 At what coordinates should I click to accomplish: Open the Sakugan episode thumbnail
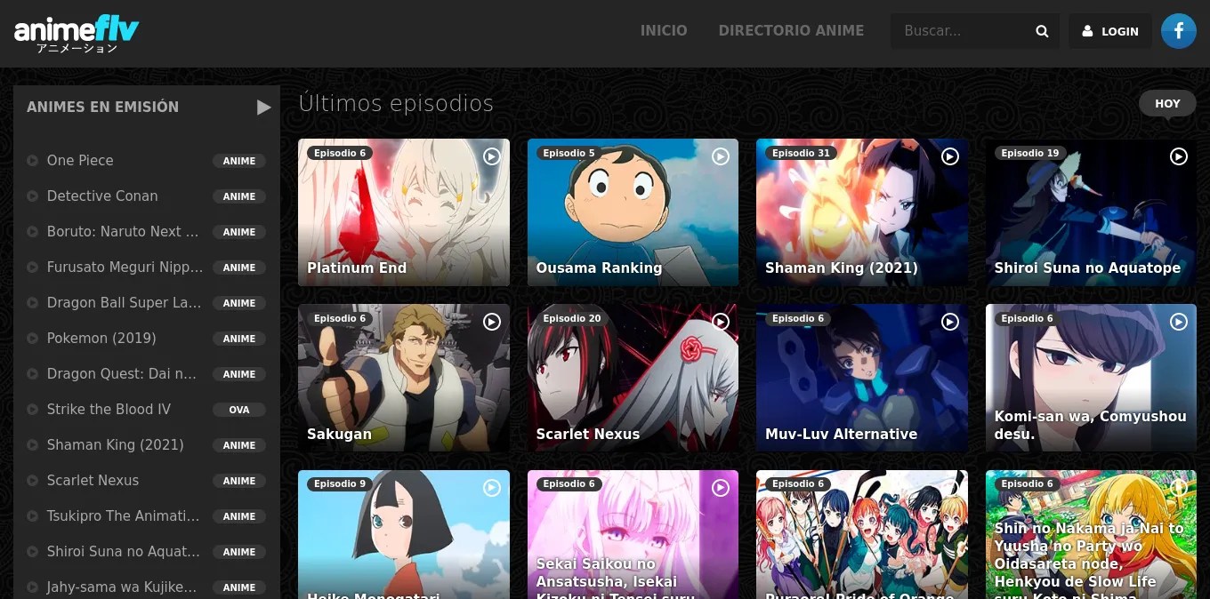coord(404,378)
